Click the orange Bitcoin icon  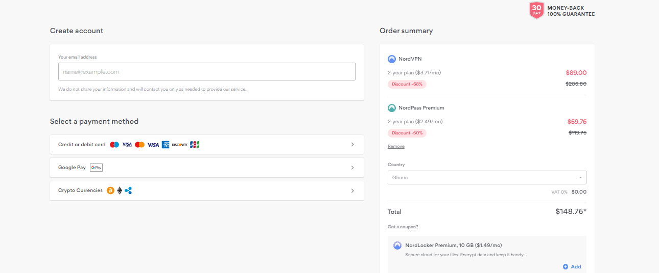110,190
